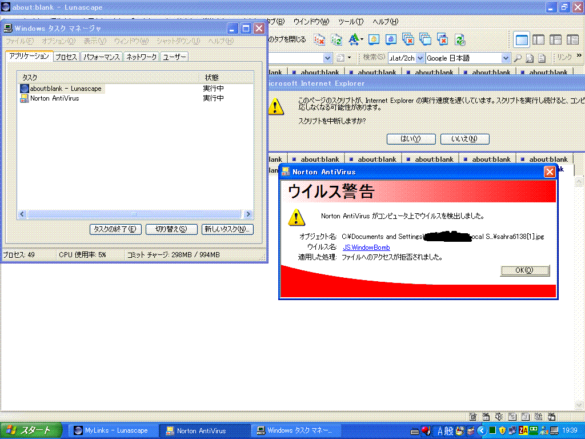Open the ヘルプ(H) menu in Lunascape
This screenshot has width=585, height=439.
coord(386,22)
